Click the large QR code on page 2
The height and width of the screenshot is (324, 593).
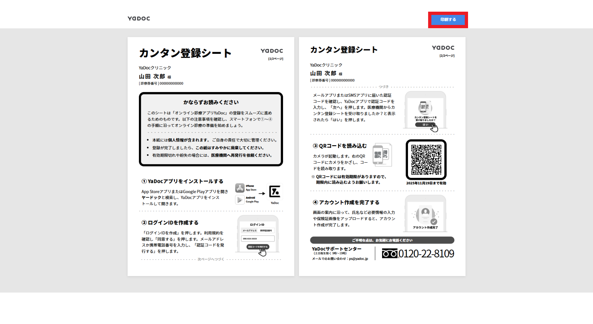click(x=426, y=160)
